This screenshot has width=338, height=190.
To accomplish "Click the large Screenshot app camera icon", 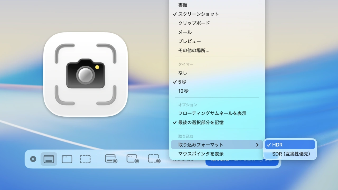I will (85, 74).
